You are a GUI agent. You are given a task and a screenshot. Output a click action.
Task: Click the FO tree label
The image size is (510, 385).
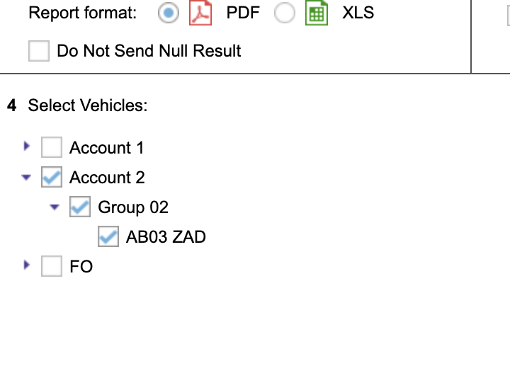pyautogui.click(x=81, y=267)
